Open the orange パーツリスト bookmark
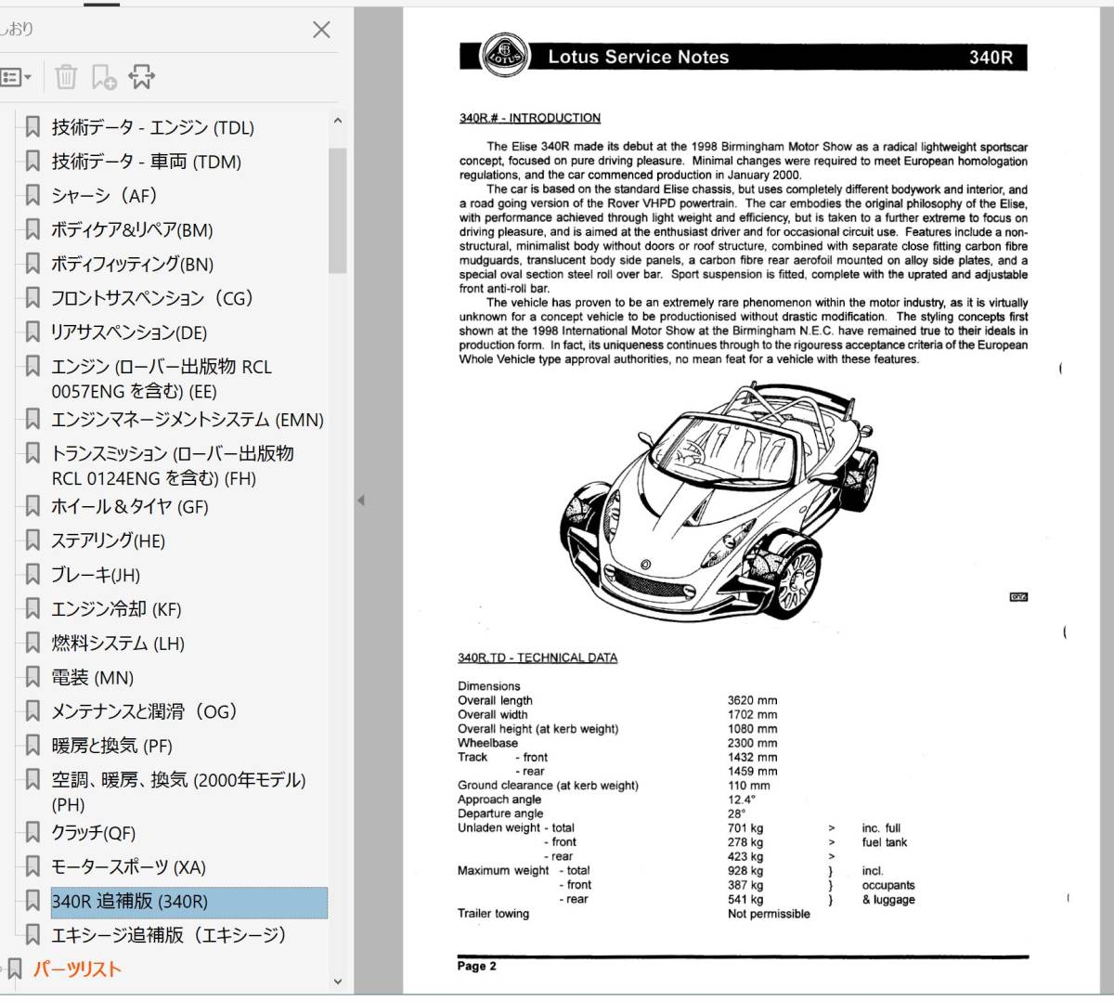The image size is (1114, 1002). [77, 969]
